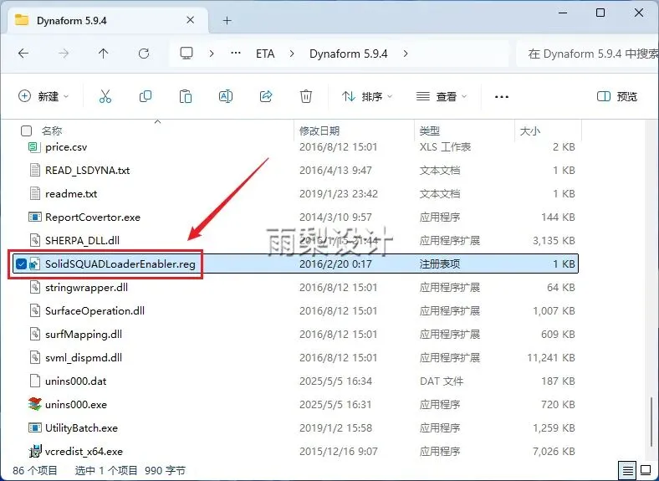
Task: Click date 2019/1/23 23:42 of readme.txt
Action: [339, 193]
